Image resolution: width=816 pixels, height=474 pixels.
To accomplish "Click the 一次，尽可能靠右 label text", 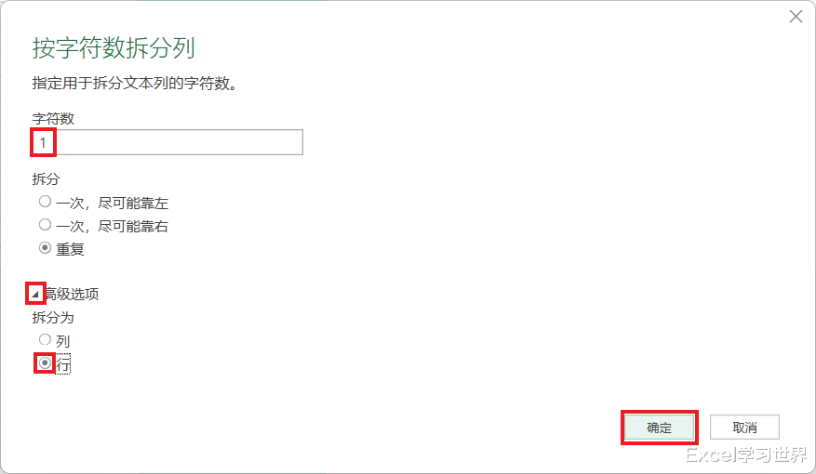I will pos(112,227).
